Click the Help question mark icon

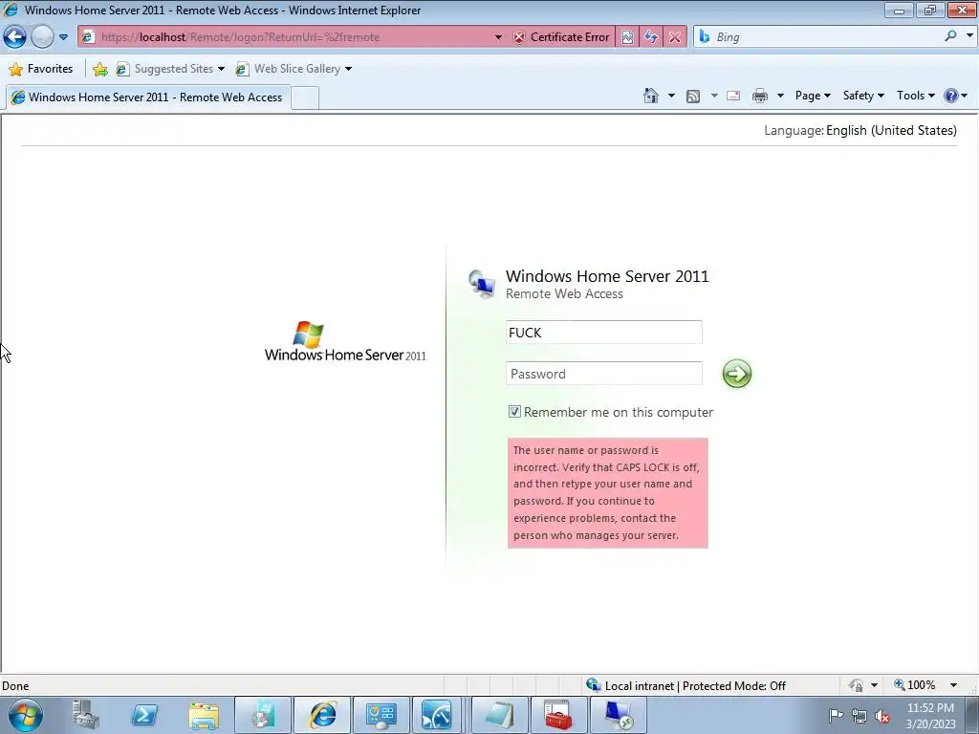[x=951, y=96]
